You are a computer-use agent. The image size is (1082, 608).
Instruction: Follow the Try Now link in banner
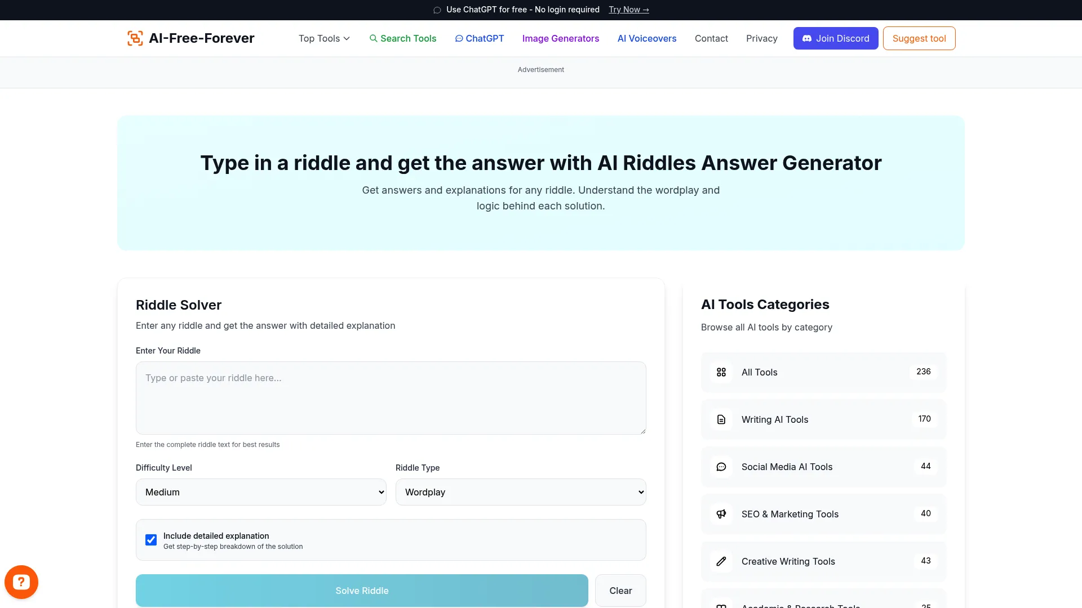pyautogui.click(x=628, y=10)
